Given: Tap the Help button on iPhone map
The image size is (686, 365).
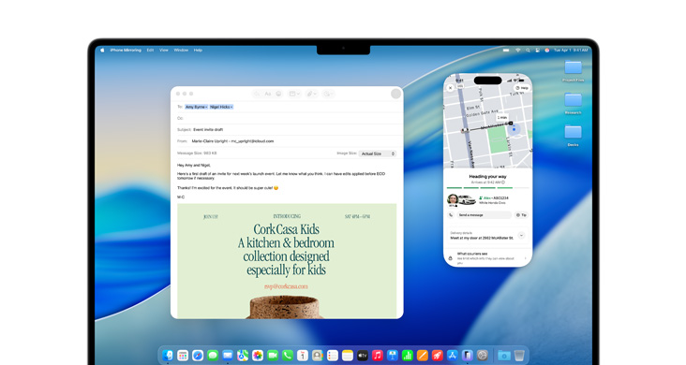Looking at the screenshot, I should tap(521, 88).
